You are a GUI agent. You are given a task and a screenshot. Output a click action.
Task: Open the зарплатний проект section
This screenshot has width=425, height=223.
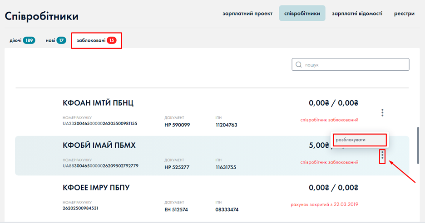247,14
